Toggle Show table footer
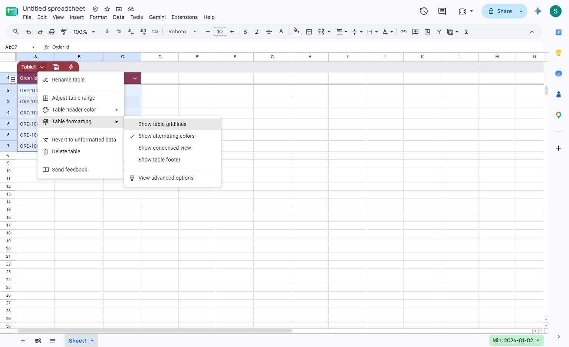Screen dimensions: 569x347 click(x=172, y=160)
